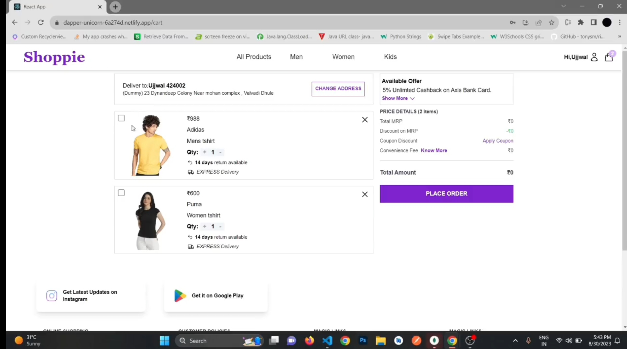Open the Chrome three-dot menu

(620, 22)
